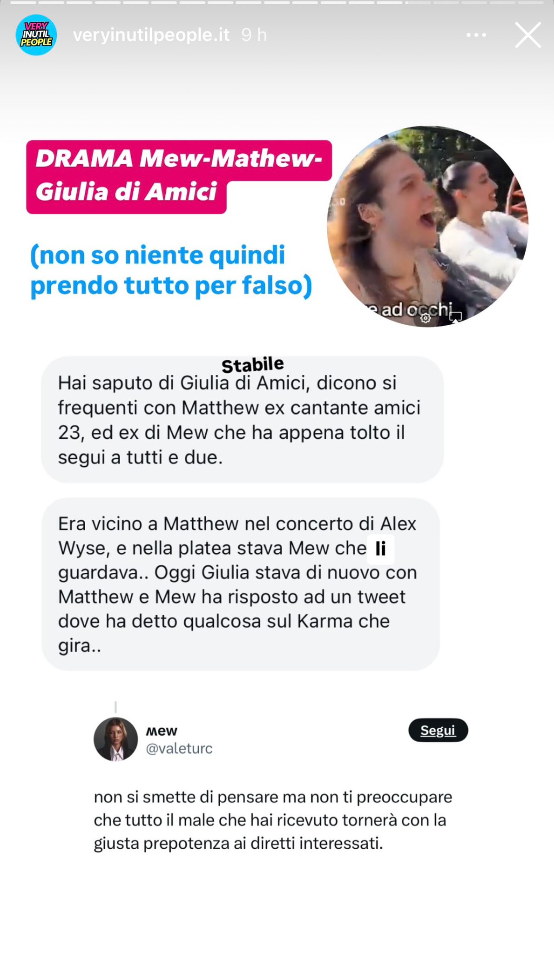This screenshot has width=554, height=953.
Task: Tap the Stabile label above message
Action: [x=252, y=365]
